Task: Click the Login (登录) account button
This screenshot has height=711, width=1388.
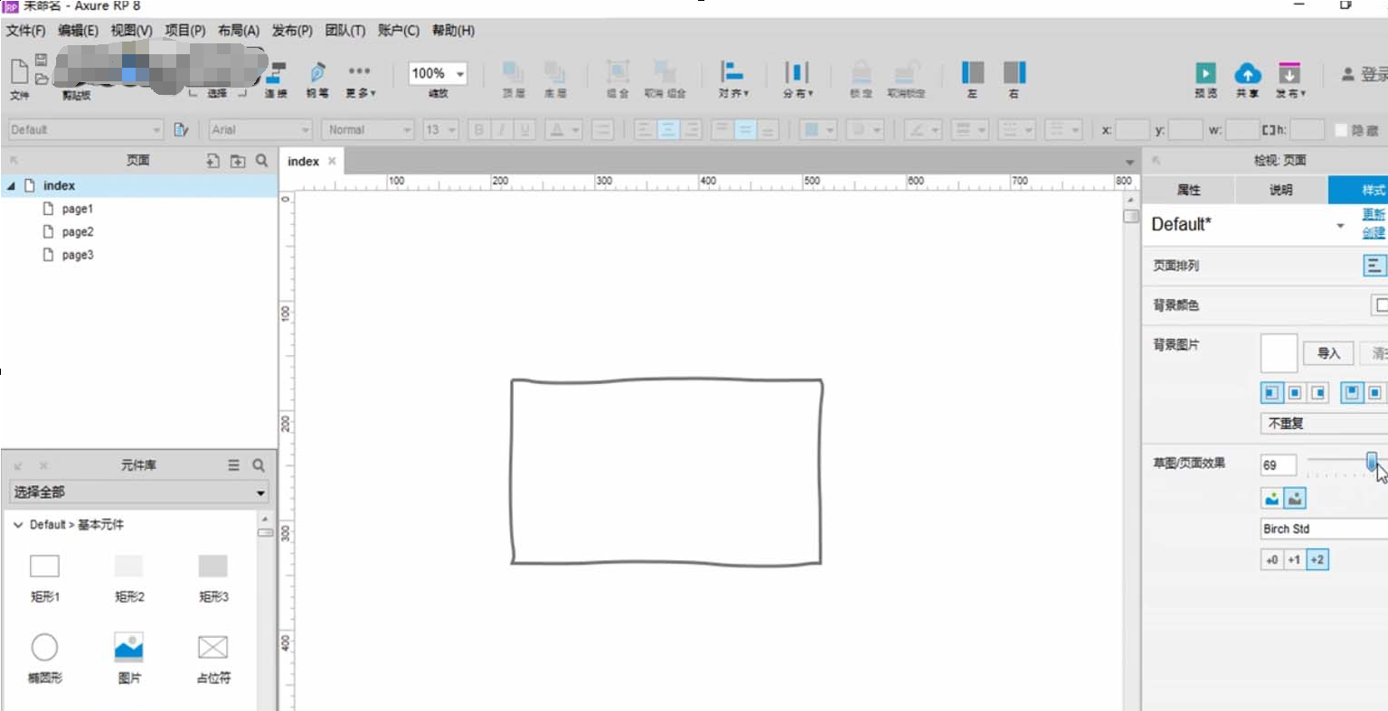Action: [x=1364, y=74]
